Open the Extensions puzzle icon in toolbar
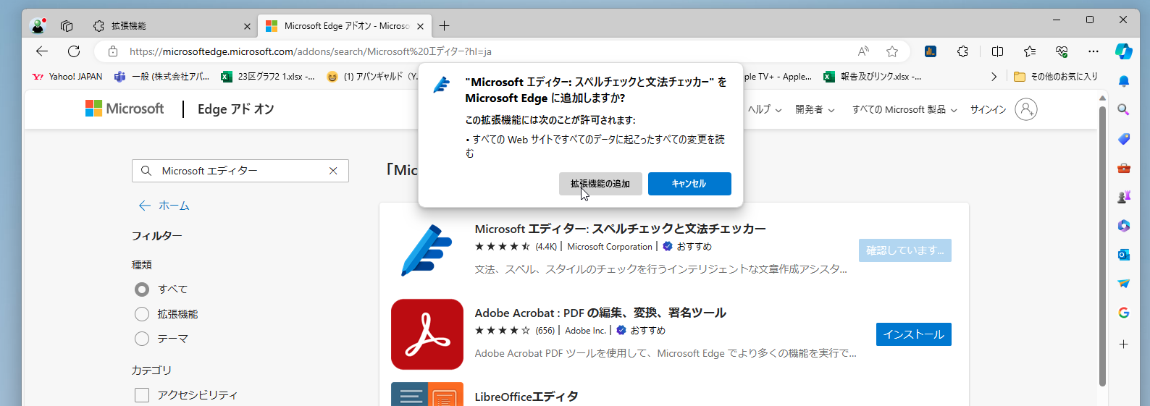 [962, 51]
